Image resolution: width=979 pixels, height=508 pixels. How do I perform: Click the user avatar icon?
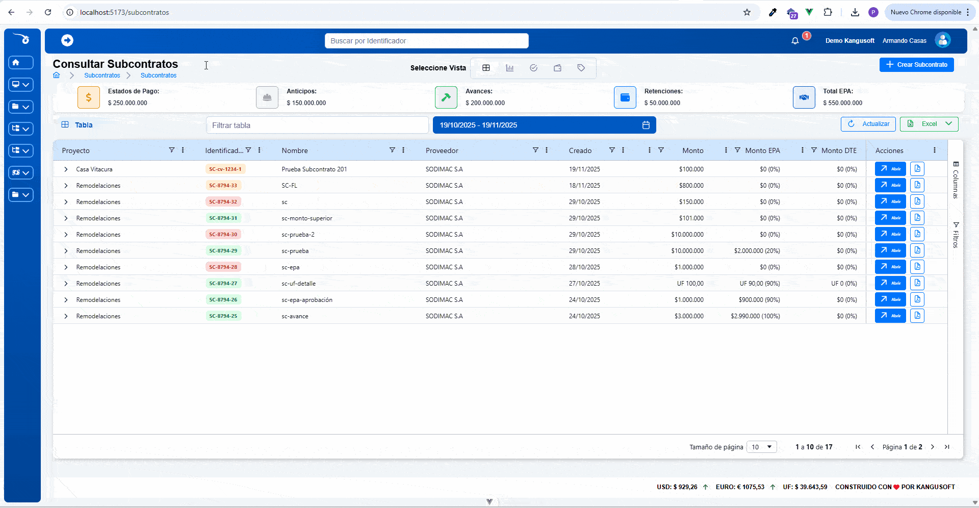[943, 40]
